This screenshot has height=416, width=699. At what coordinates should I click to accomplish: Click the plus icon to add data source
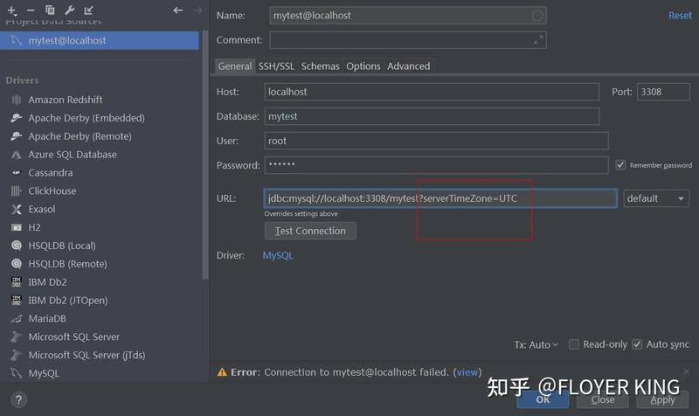[x=11, y=10]
